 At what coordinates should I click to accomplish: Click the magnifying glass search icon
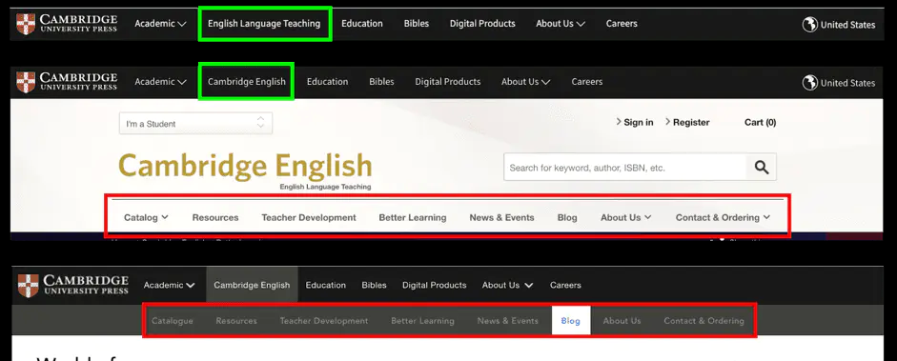point(762,168)
